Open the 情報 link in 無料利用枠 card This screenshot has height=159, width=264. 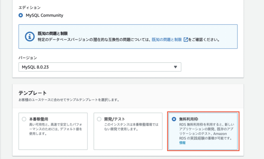click(182, 143)
